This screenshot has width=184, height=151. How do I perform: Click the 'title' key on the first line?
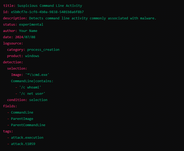[x=8, y=6]
